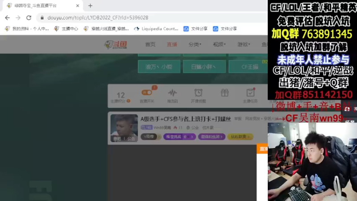
Task: Click the stream title A级选手+CFS参与者
Action: [186, 119]
